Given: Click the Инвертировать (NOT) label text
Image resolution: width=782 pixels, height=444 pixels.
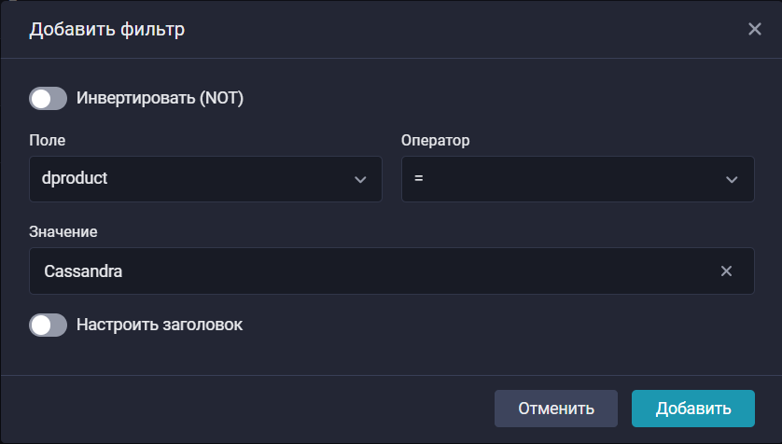Looking at the screenshot, I should point(160,98).
